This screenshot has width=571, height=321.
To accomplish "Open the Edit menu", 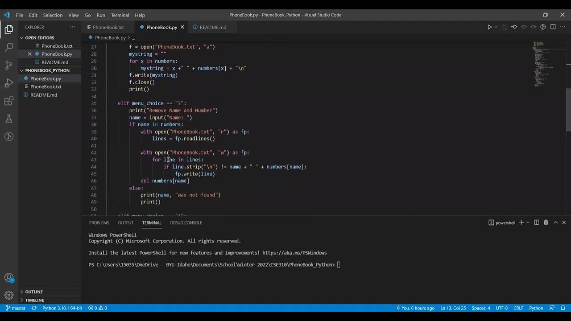I will pos(33,15).
